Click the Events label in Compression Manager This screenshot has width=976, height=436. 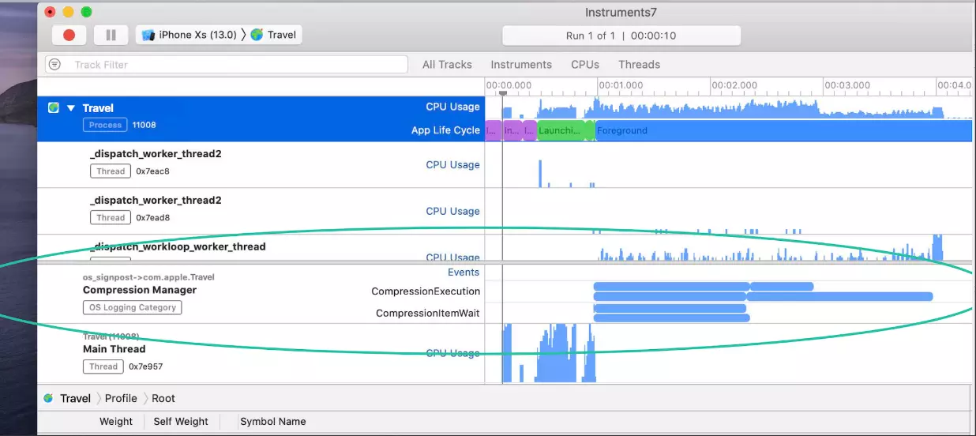click(464, 272)
